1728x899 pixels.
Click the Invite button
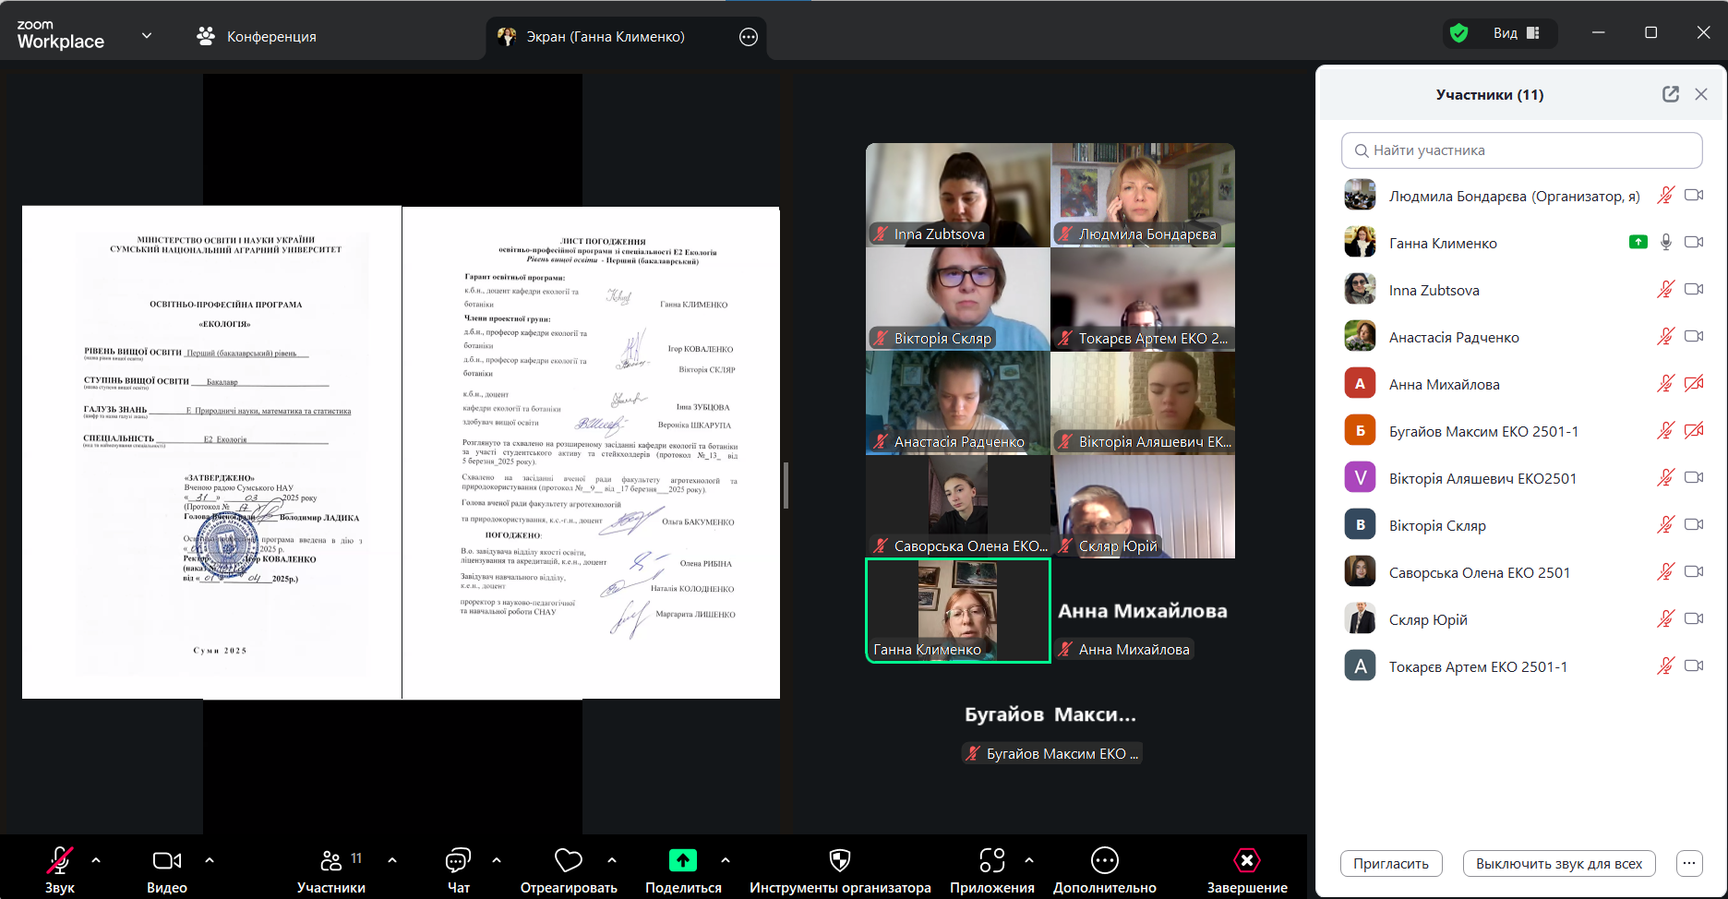pyautogui.click(x=1390, y=864)
